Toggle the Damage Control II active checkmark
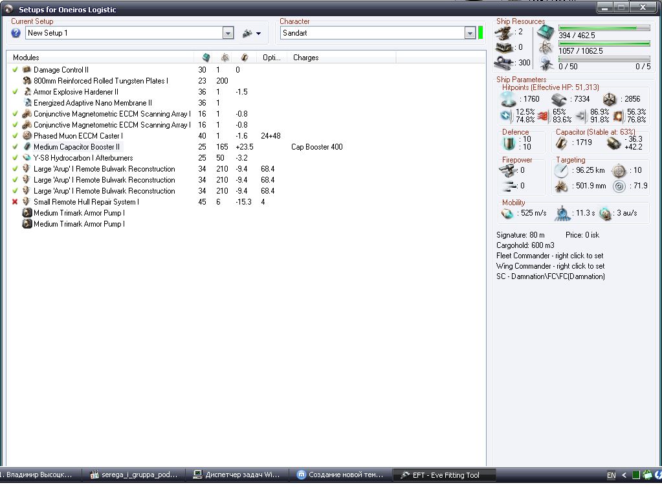Image resolution: width=662 pixels, height=492 pixels. click(x=15, y=70)
